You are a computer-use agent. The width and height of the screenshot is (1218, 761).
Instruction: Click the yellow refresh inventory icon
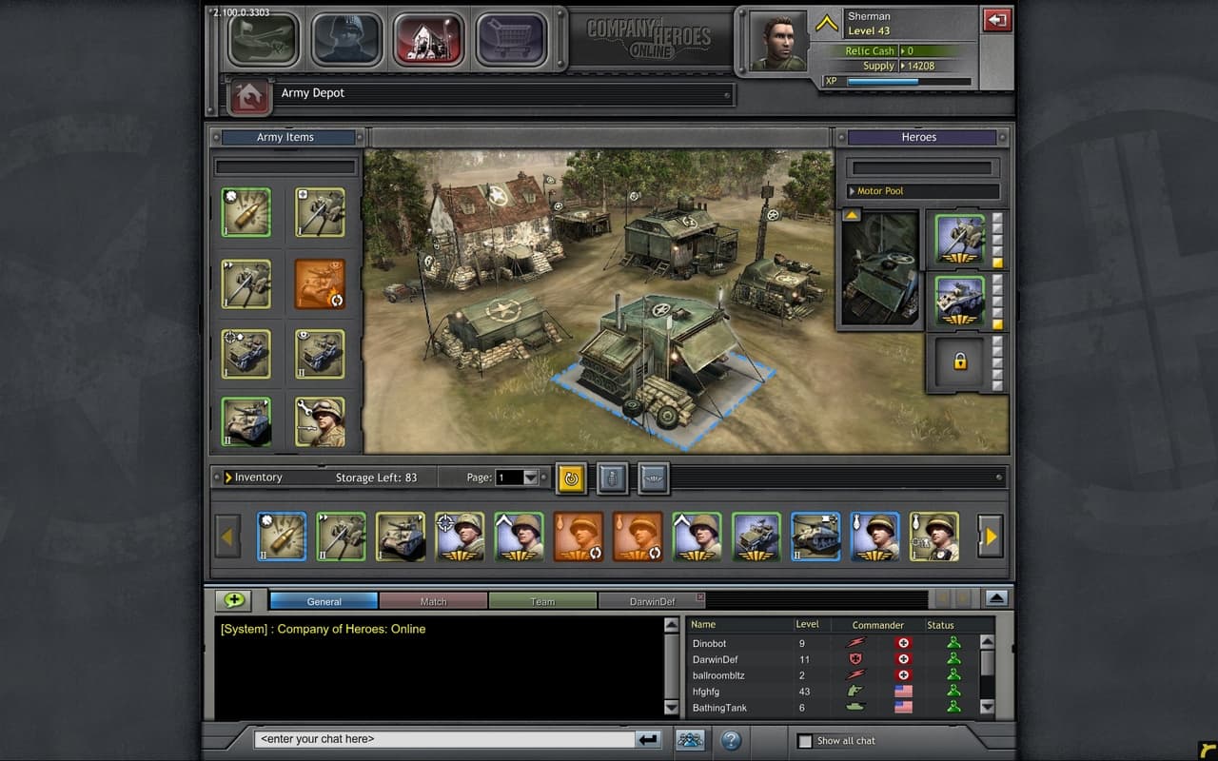(x=571, y=478)
